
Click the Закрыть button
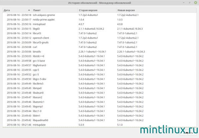click(x=188, y=133)
